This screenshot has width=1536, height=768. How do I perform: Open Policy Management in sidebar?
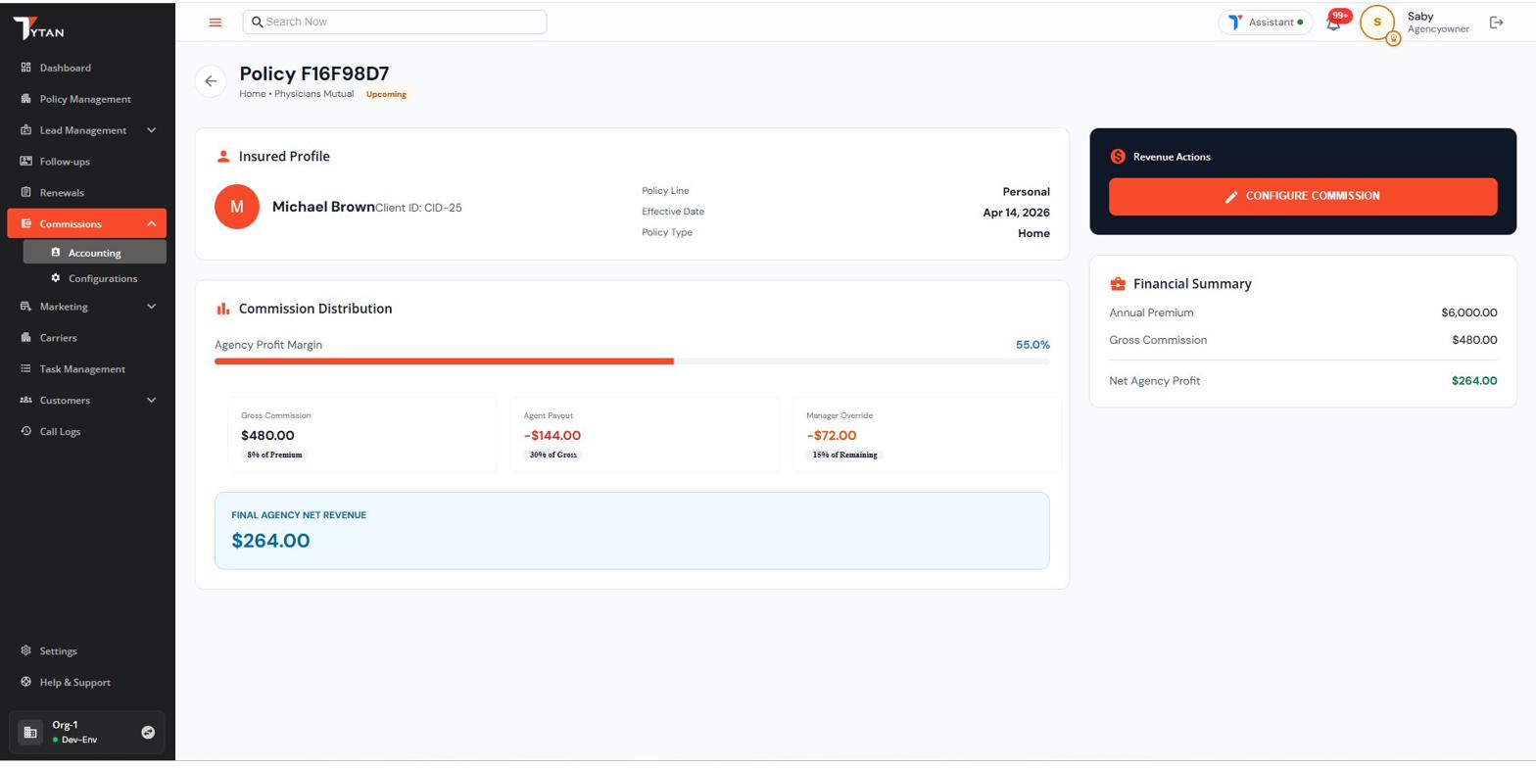point(85,99)
